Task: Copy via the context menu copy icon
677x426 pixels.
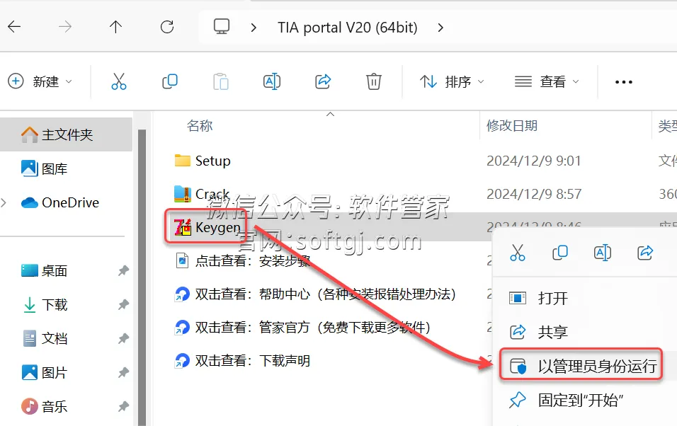Action: 560,253
